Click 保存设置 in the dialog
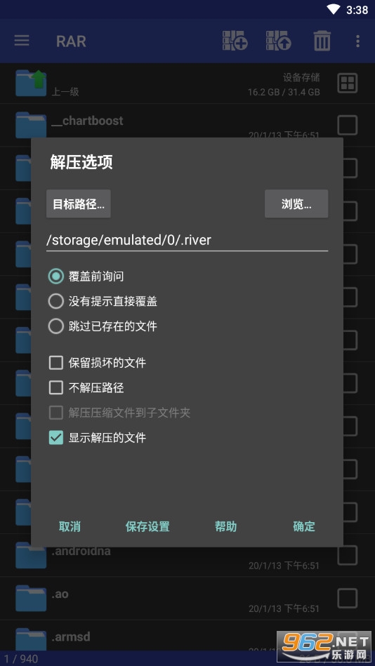 pyautogui.click(x=147, y=526)
